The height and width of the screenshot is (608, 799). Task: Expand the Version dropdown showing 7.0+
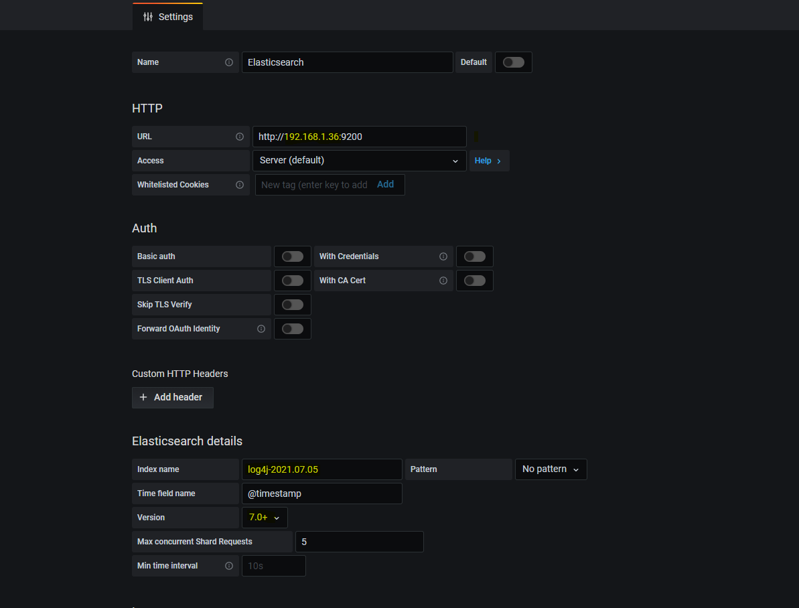(x=265, y=518)
